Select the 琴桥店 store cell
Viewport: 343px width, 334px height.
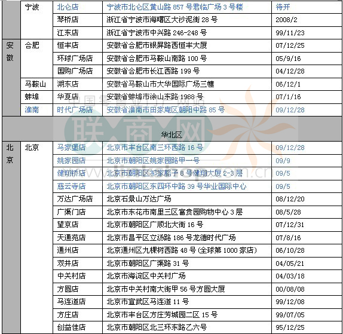point(78,20)
